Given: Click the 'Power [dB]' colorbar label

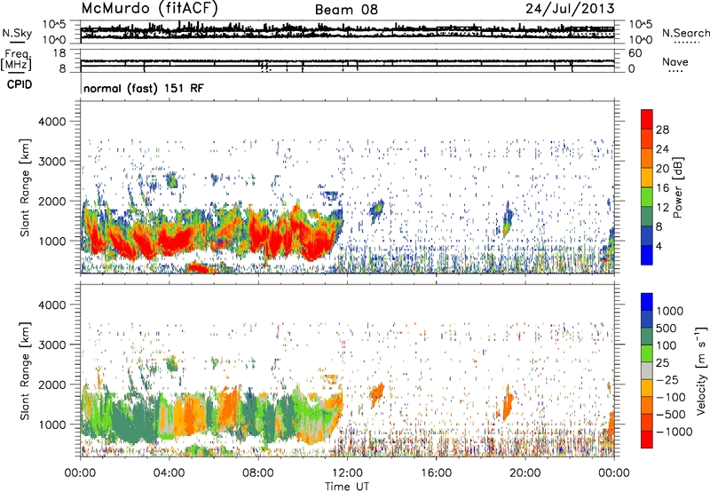Looking at the screenshot, I should pyautogui.click(x=677, y=187).
